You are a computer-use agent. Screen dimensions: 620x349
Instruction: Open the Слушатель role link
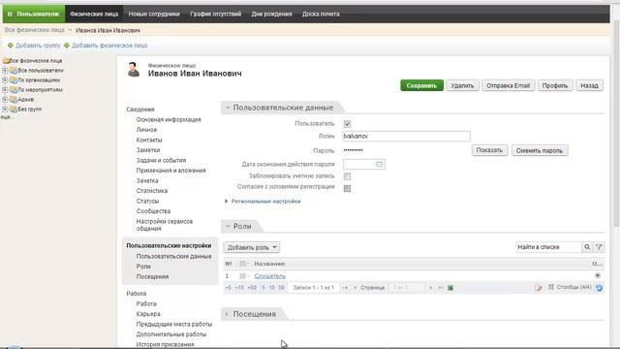tap(270, 275)
